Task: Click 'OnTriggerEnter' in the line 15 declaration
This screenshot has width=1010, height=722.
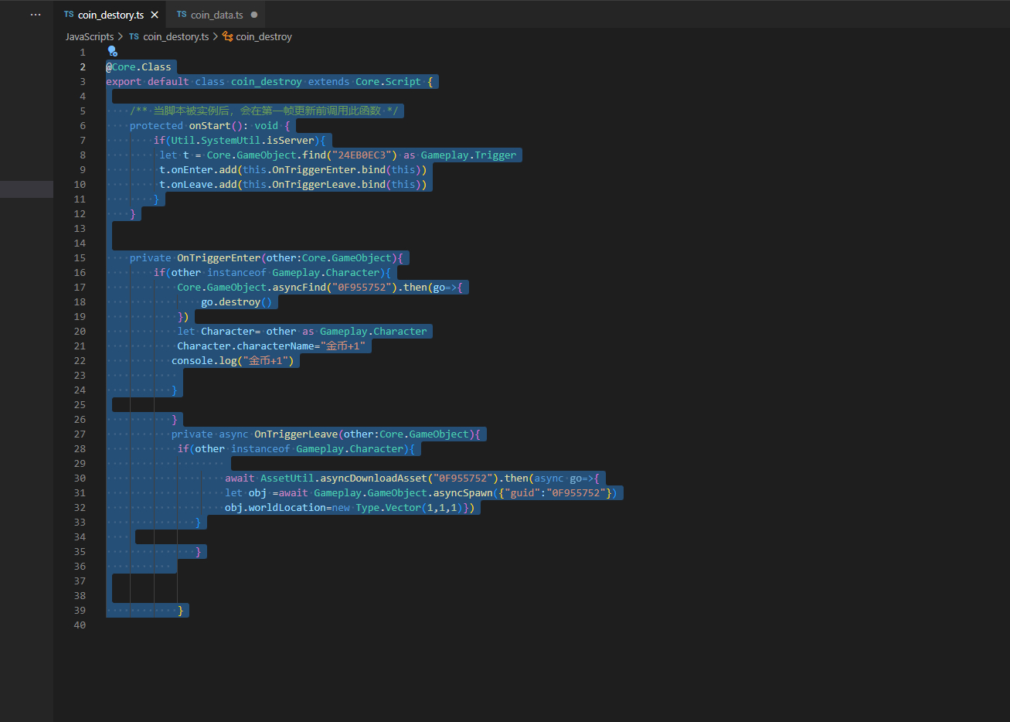Action: [219, 257]
